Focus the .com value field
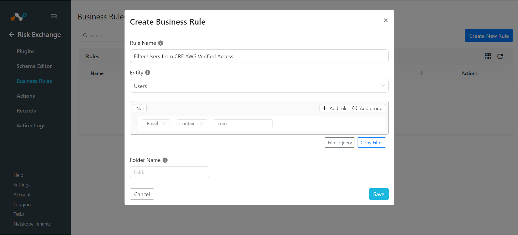Image resolution: width=518 pixels, height=235 pixels. (x=243, y=123)
